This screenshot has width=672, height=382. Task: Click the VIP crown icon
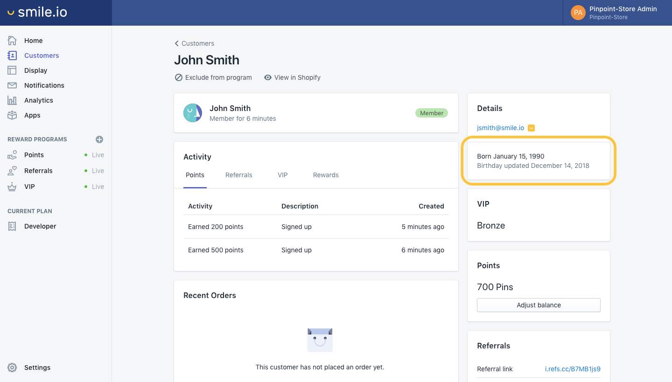tap(12, 187)
